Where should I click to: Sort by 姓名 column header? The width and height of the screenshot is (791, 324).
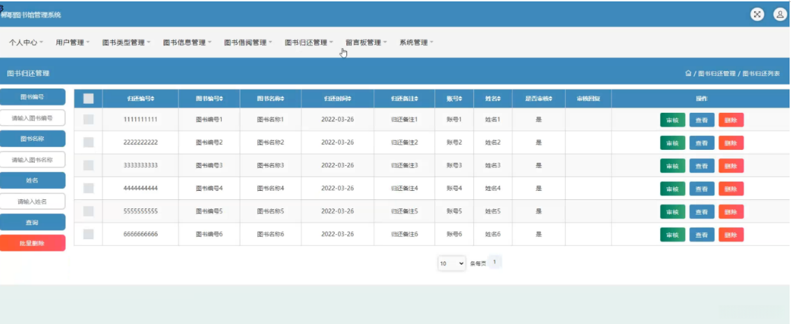pos(493,98)
